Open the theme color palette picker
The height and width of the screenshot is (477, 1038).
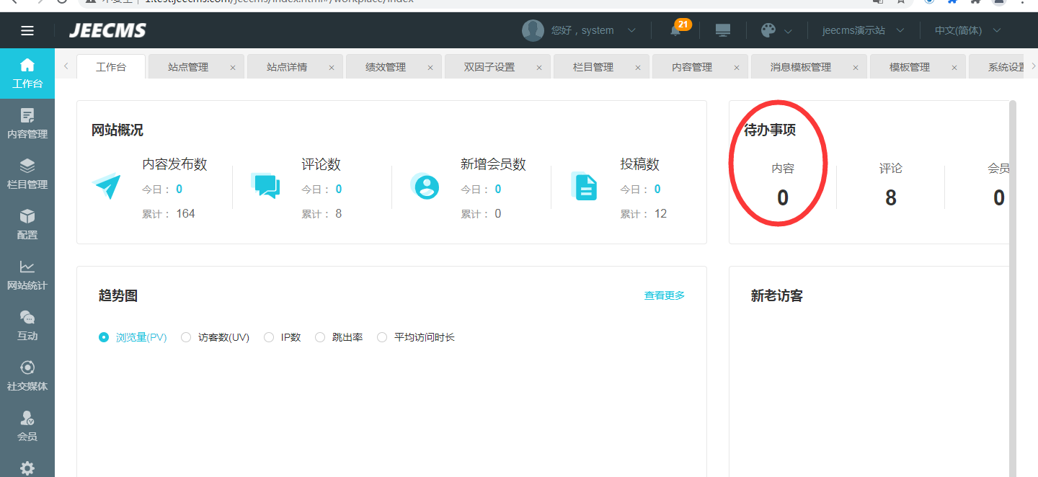(768, 30)
